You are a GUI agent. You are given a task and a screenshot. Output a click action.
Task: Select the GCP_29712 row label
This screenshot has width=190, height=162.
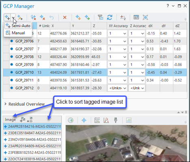coord(24,88)
